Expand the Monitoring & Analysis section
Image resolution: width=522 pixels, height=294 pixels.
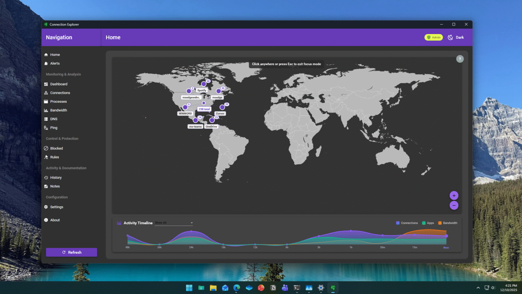pos(63,74)
